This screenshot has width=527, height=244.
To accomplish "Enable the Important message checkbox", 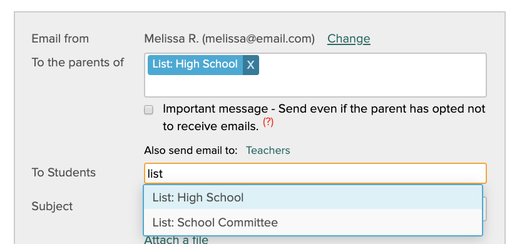I will pyautogui.click(x=148, y=110).
